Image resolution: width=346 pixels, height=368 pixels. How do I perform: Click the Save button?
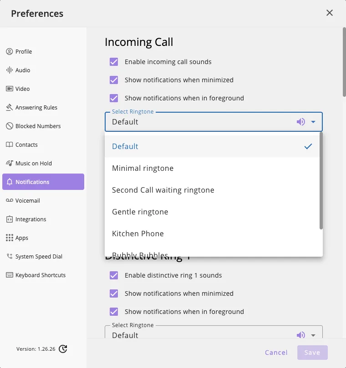coord(312,353)
